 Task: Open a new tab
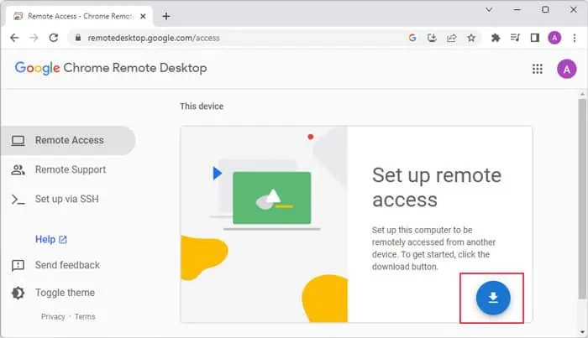[166, 16]
